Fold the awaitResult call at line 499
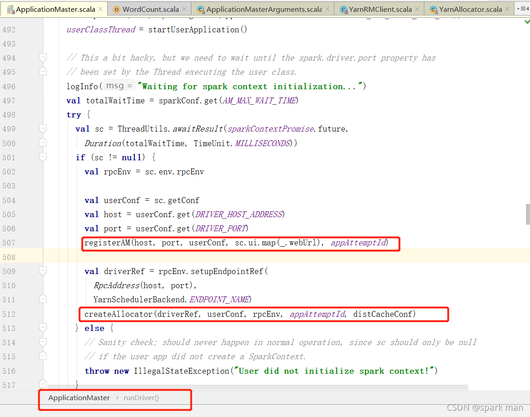This screenshot has width=530, height=417. click(x=43, y=129)
